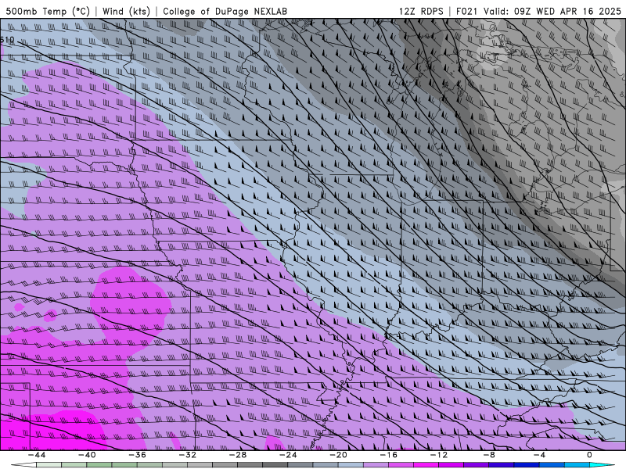Click the -40 colorbar scale label
The width and height of the screenshot is (626, 469).
pos(87,455)
